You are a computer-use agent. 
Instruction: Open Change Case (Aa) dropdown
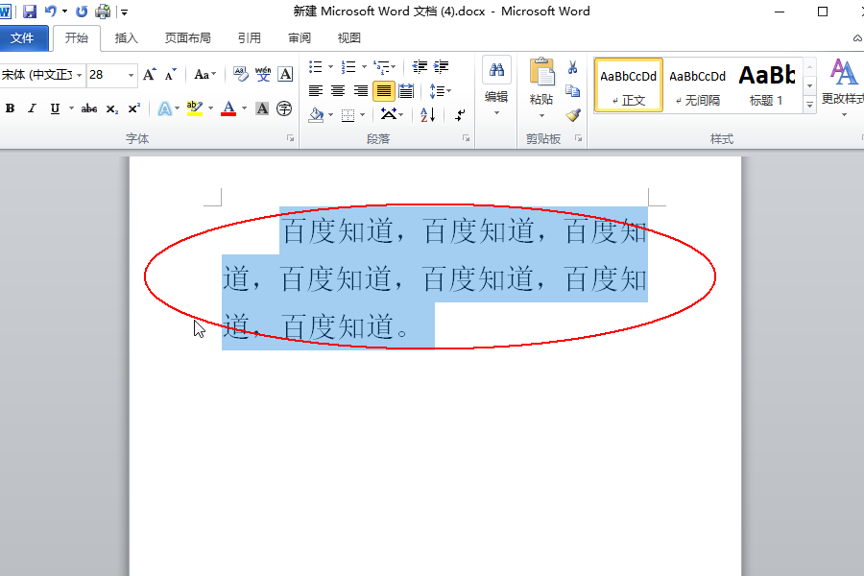click(205, 75)
